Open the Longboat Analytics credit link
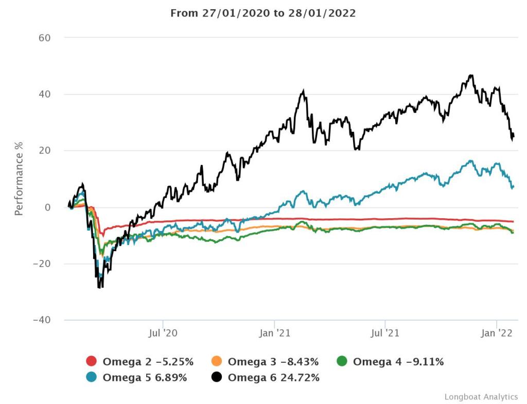The height and width of the screenshot is (404, 527). coord(481,396)
